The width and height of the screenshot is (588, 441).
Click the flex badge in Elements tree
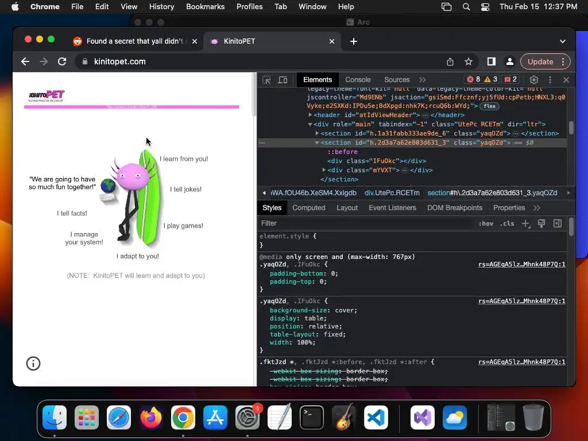pyautogui.click(x=489, y=106)
